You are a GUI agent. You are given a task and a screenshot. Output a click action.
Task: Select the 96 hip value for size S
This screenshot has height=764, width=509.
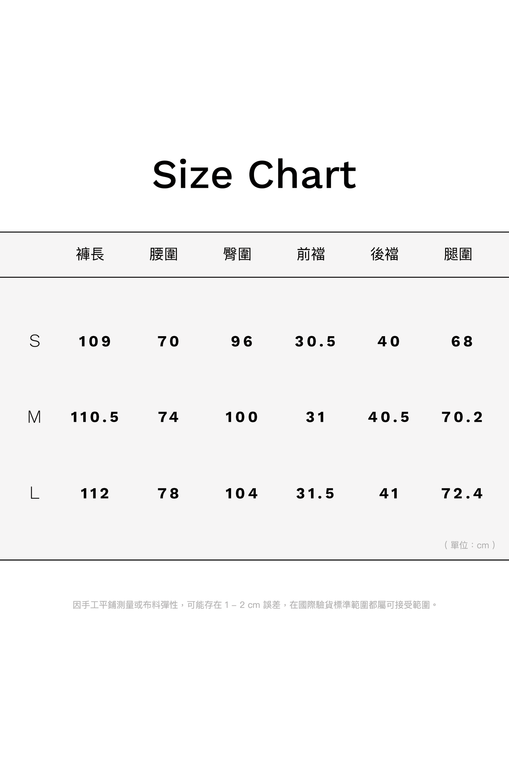point(242,341)
